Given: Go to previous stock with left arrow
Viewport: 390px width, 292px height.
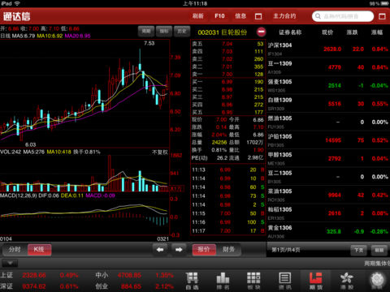Looking at the screenshot, I should pyautogui.click(x=160, y=250).
